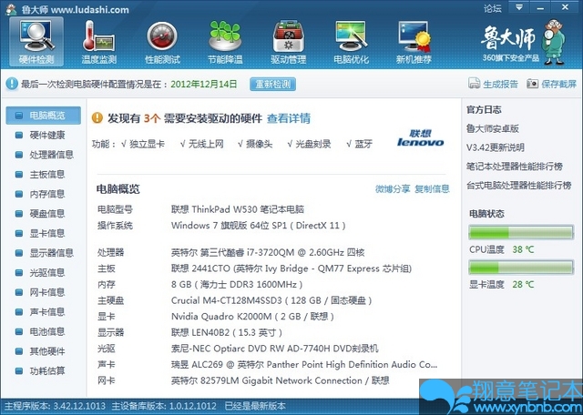Click the 生成报告 link text
This screenshot has width=583, height=415.
coord(500,84)
